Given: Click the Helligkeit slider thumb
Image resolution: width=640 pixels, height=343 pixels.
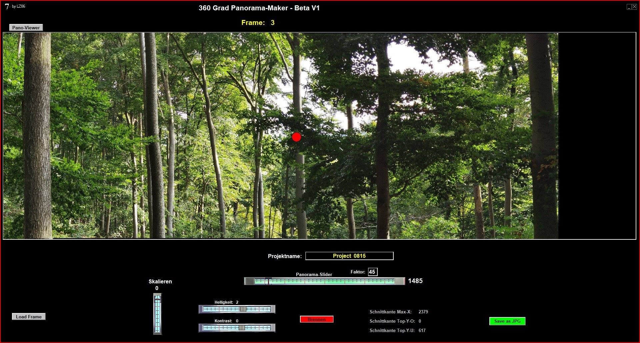Looking at the screenshot, I should (243, 309).
